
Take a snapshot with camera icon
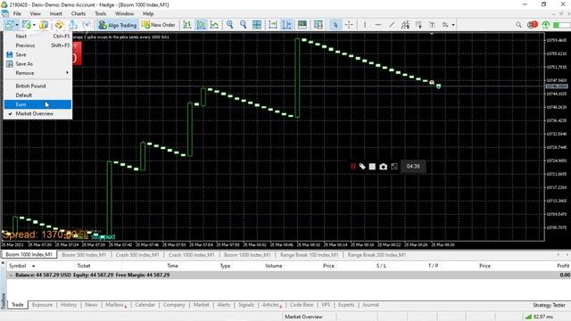(x=383, y=167)
